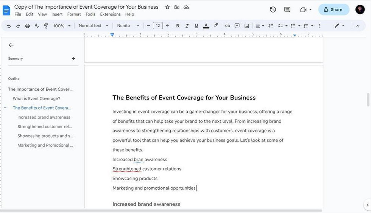Close the outline with back arrow
The image size is (371, 213).
click(x=11, y=45)
